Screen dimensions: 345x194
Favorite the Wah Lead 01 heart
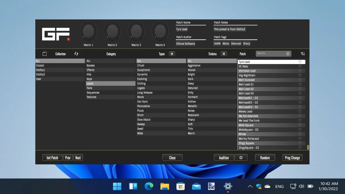tap(300, 85)
